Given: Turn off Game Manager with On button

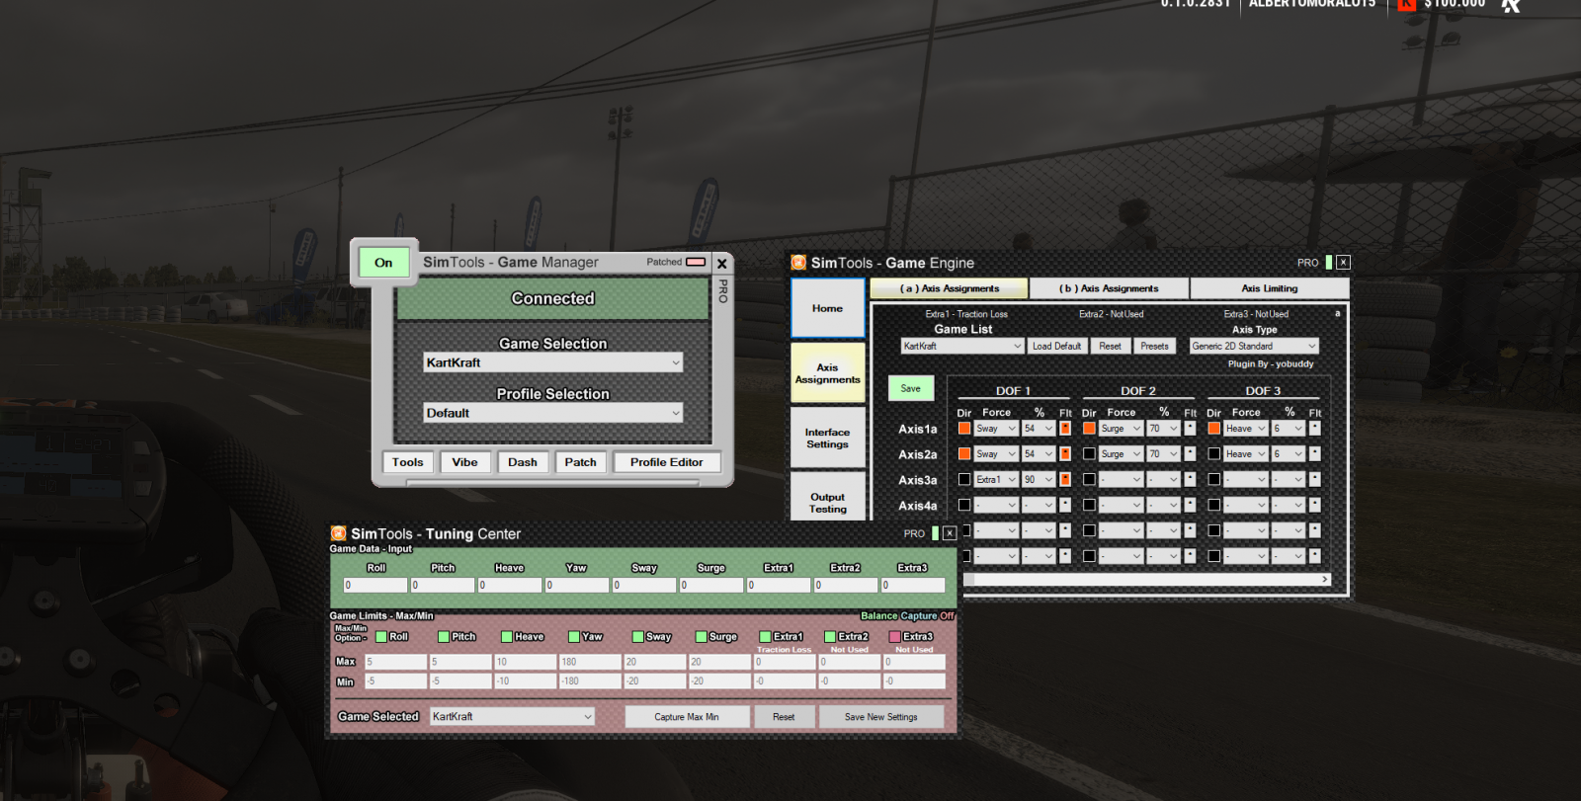Looking at the screenshot, I should (383, 263).
